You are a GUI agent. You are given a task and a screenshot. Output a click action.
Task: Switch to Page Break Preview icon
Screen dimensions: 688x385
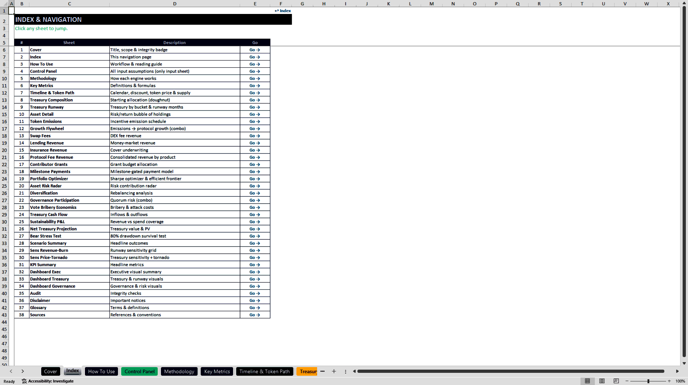[616, 381]
